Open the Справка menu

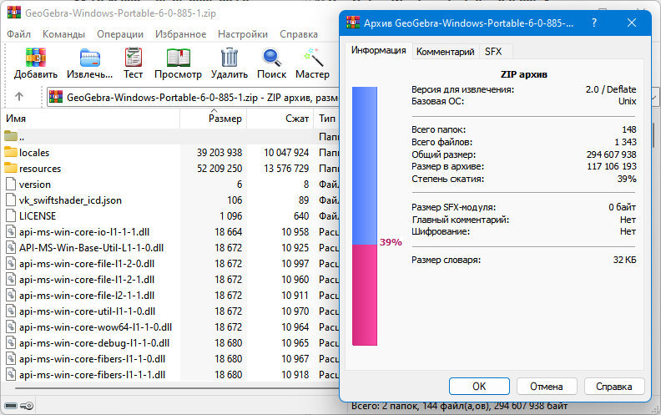[x=299, y=34]
